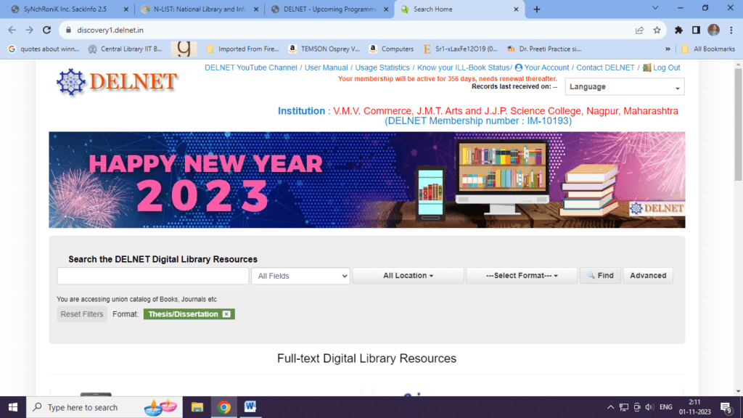743x418 pixels.
Task: Open the Chrome extensions puzzle icon
Action: 678,30
